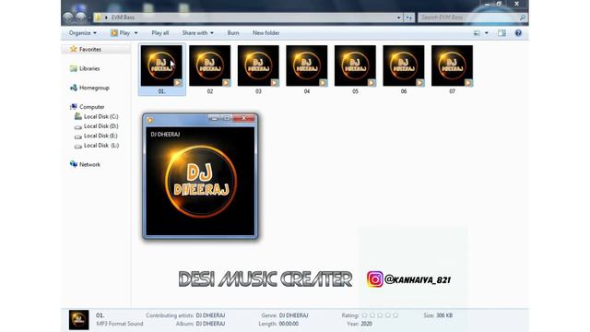Viewport: 590px width, 332px height.
Task: Open the Organize menu
Action: [83, 33]
